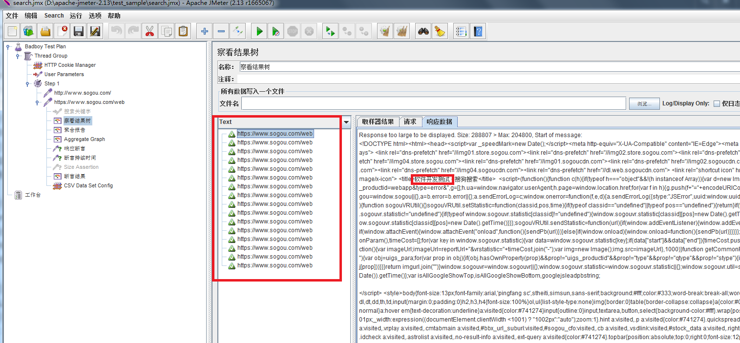Click the 浏览... browse button
This screenshot has width=740, height=343.
coord(644,103)
